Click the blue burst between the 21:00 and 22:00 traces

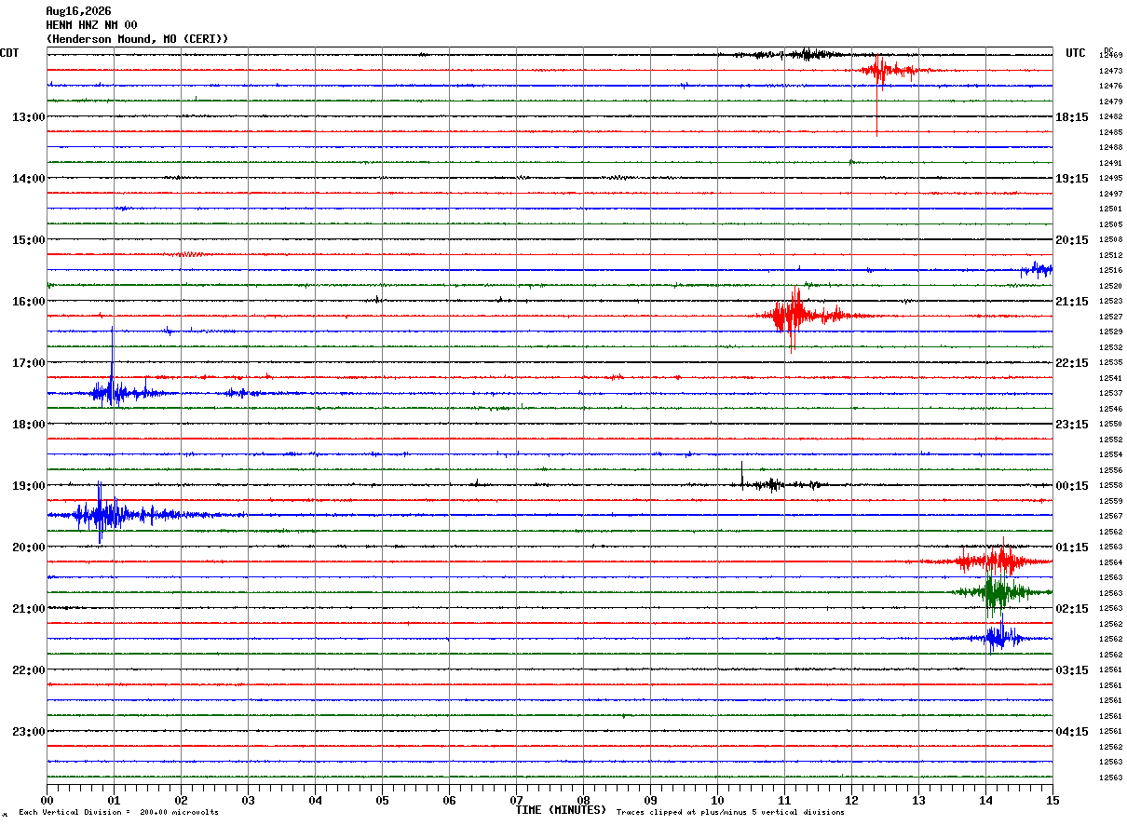click(x=997, y=638)
